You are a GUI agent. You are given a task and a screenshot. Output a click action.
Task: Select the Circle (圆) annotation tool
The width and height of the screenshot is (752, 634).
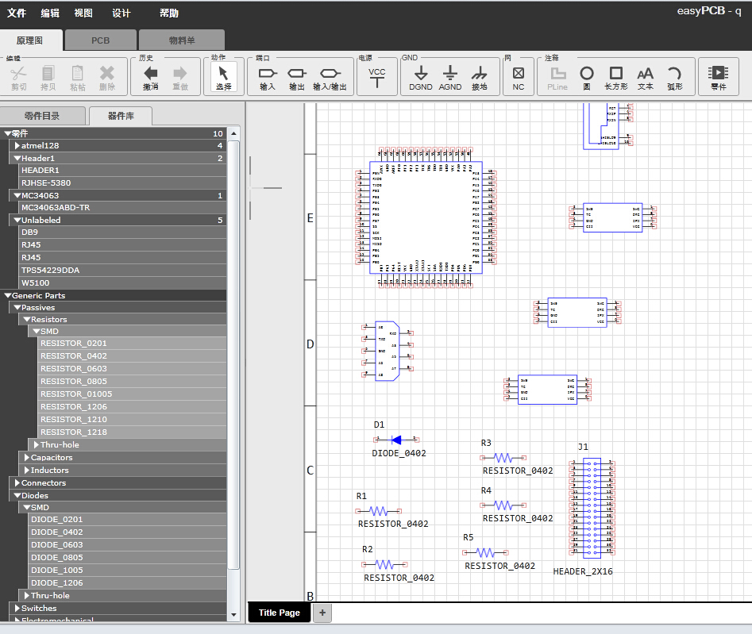587,73
